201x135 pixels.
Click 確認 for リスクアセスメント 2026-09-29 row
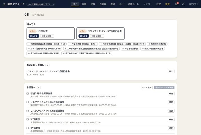(x=171, y=111)
